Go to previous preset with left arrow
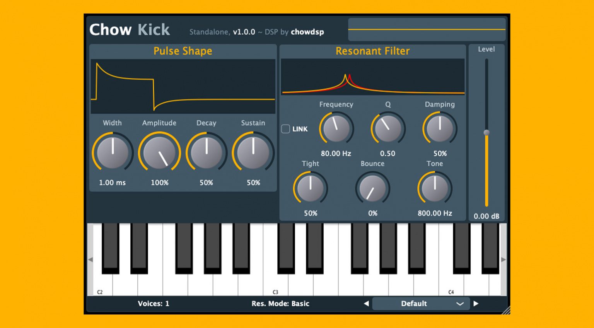Image resolution: width=594 pixels, height=328 pixels. tap(366, 304)
